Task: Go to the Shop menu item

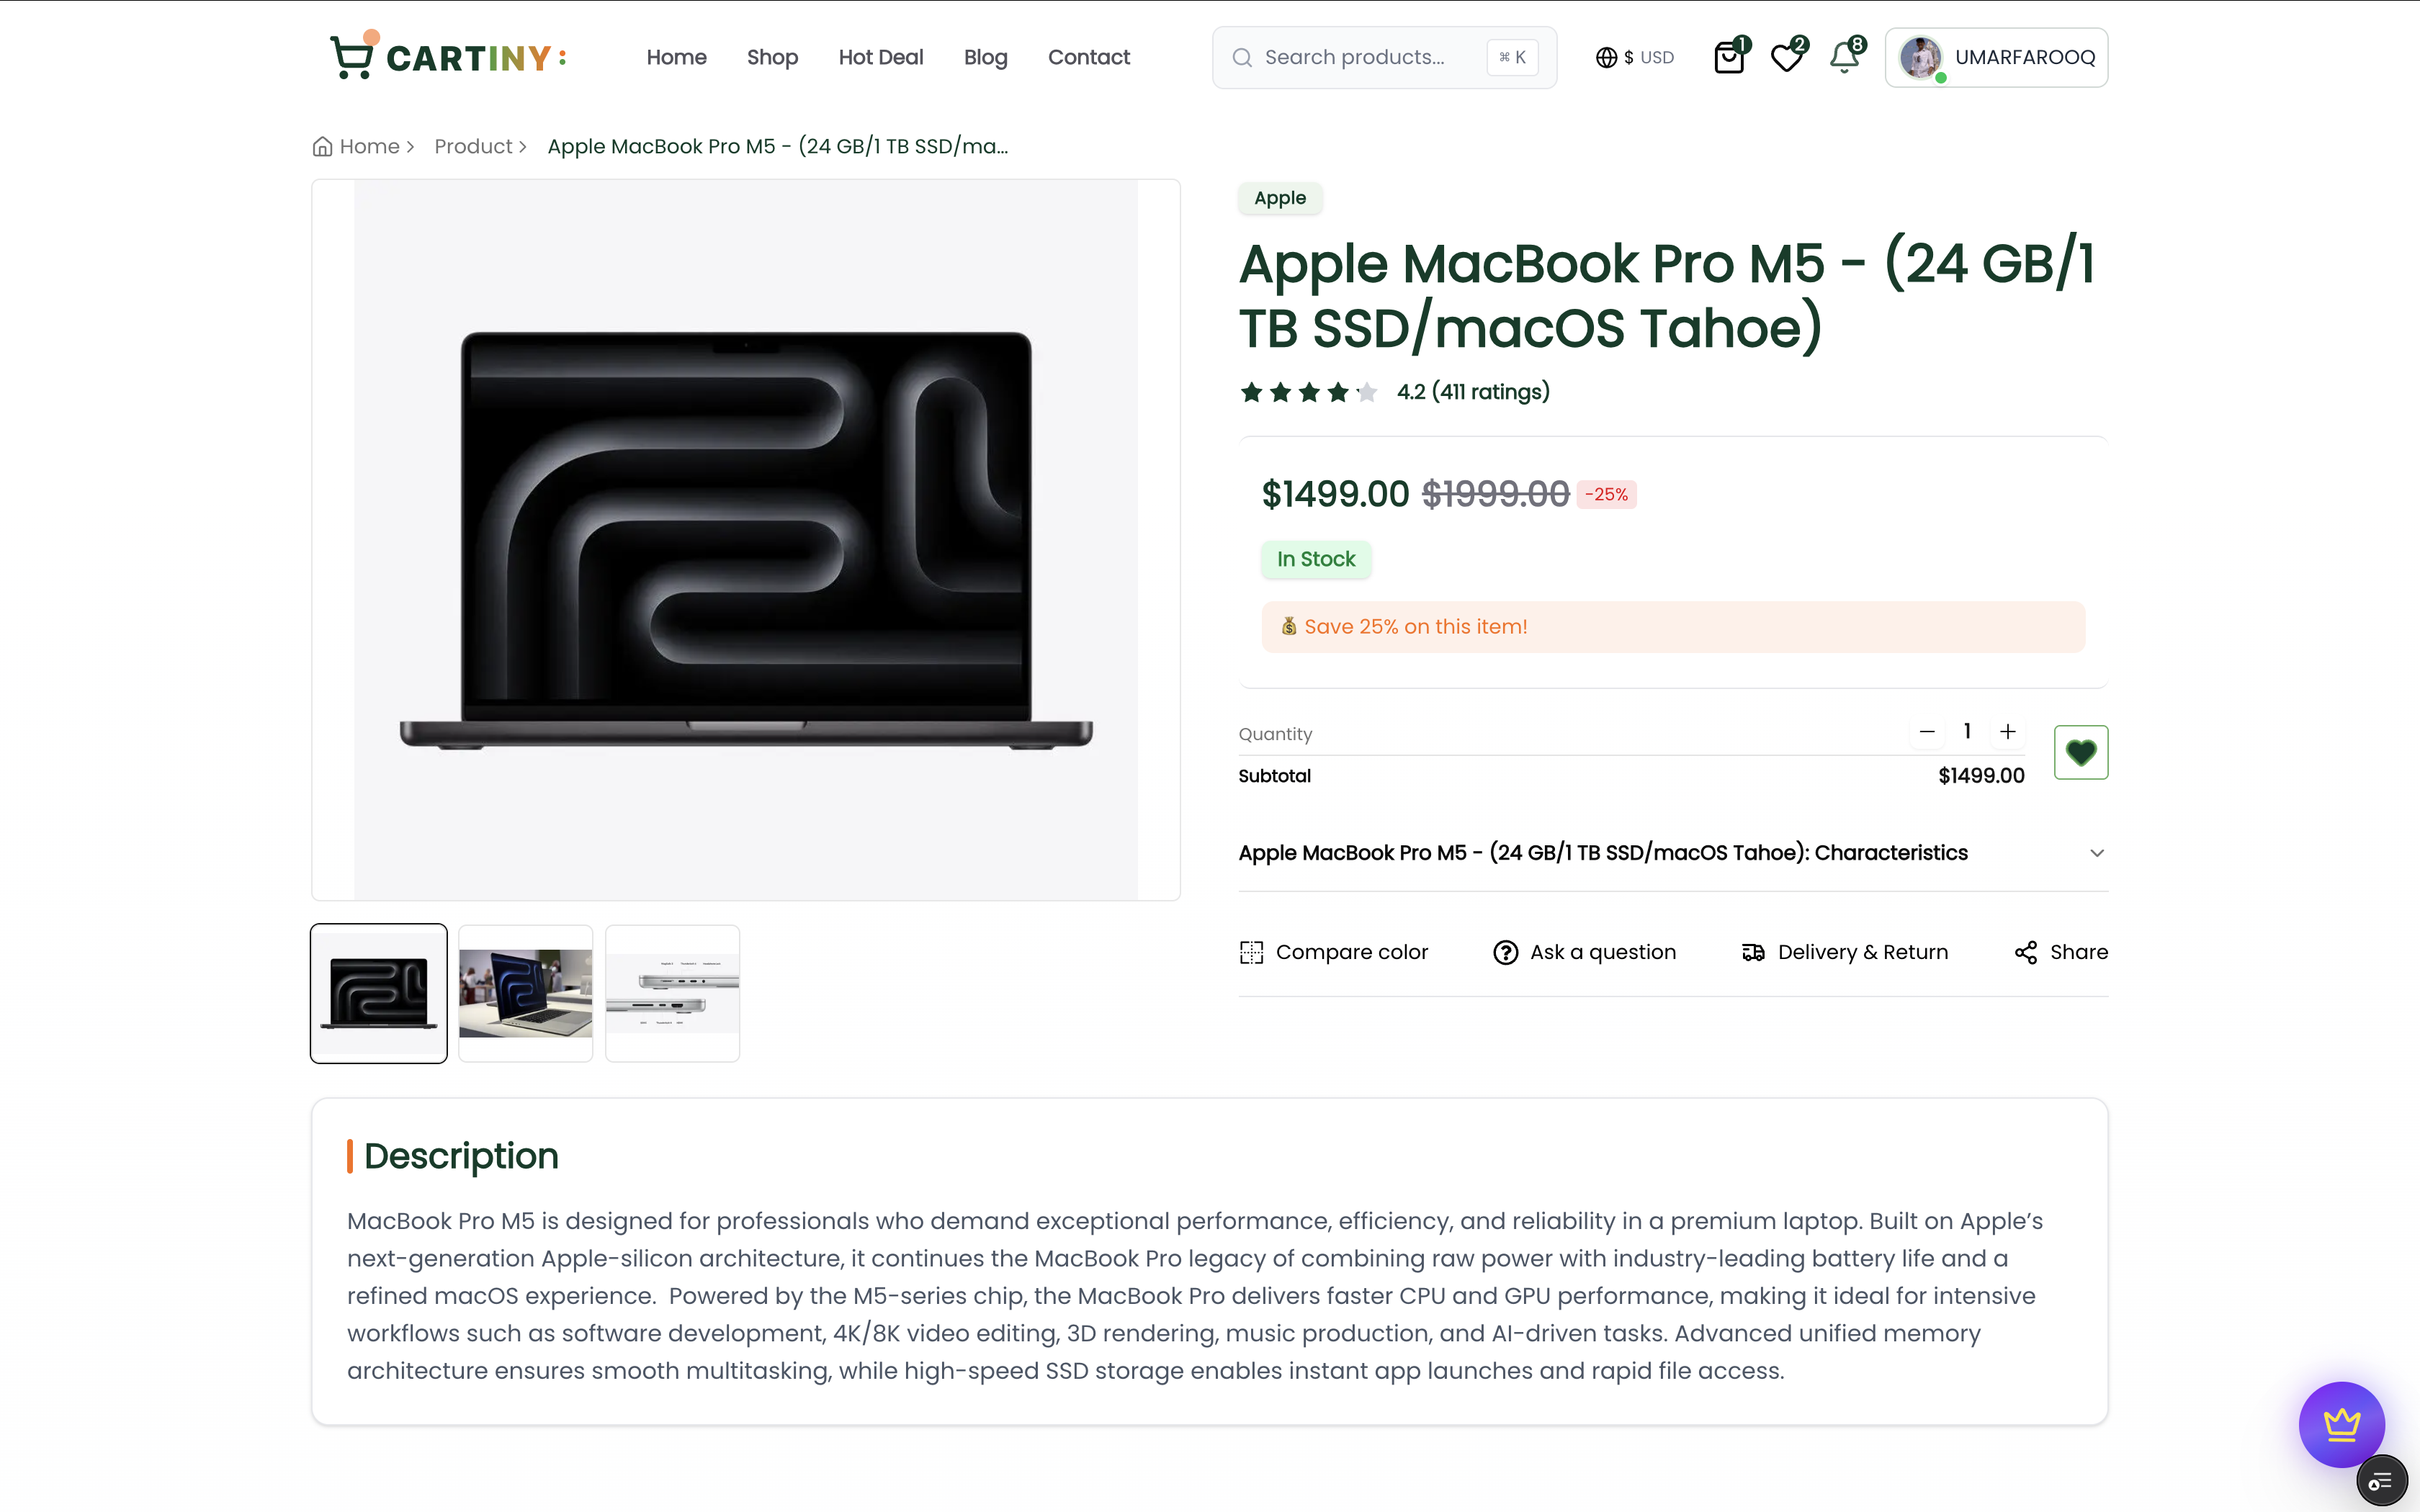Action: click(772, 58)
